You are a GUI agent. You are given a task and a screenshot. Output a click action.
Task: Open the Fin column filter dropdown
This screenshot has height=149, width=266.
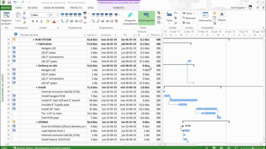click(134, 35)
